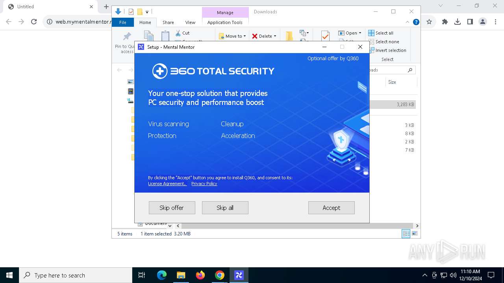Screen dimensions: 504x283
Task: Switch to details view icon
Action: (406, 233)
